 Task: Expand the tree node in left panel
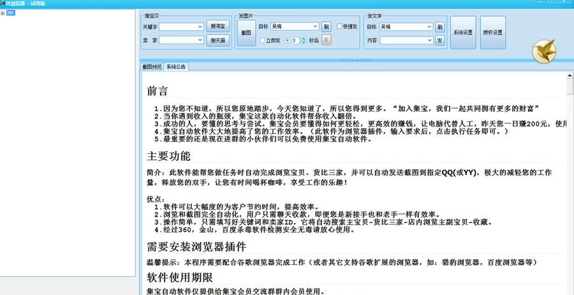coord(3,13)
